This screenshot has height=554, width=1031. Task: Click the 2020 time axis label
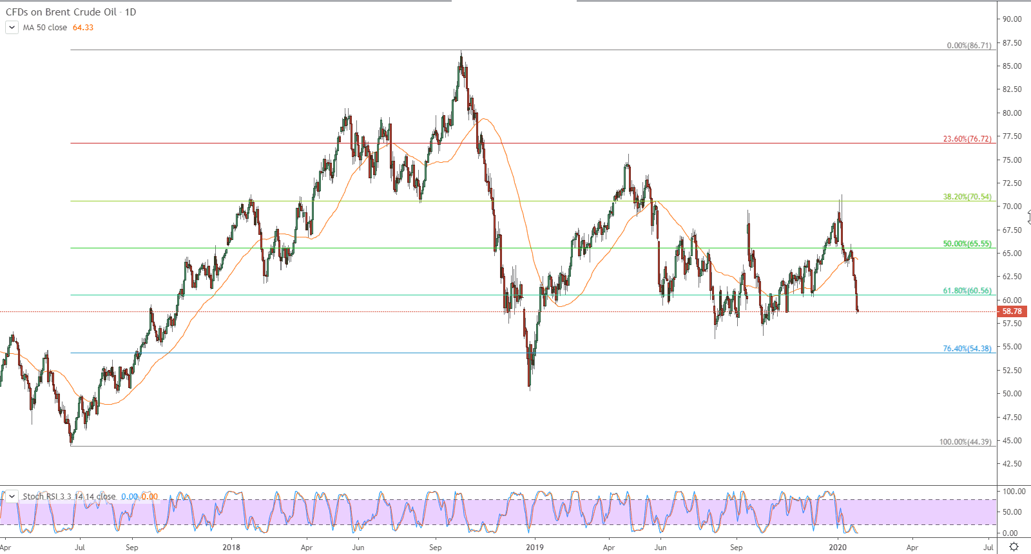(x=838, y=548)
